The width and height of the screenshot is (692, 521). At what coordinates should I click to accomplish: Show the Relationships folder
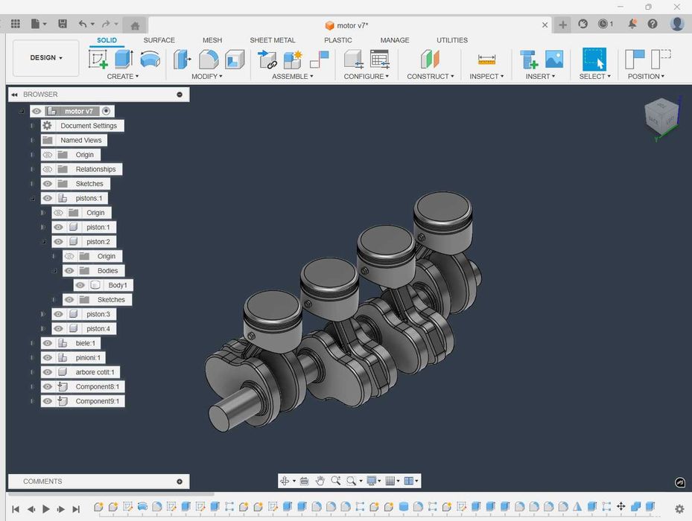[x=48, y=170]
